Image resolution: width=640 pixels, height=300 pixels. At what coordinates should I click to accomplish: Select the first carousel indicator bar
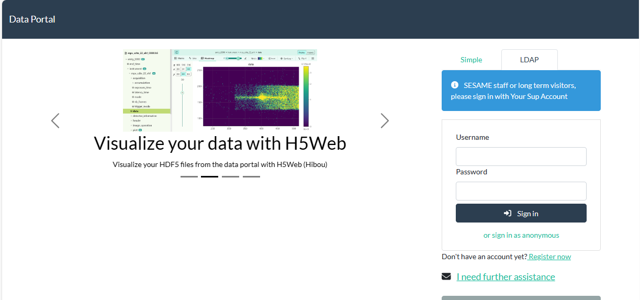tap(189, 176)
